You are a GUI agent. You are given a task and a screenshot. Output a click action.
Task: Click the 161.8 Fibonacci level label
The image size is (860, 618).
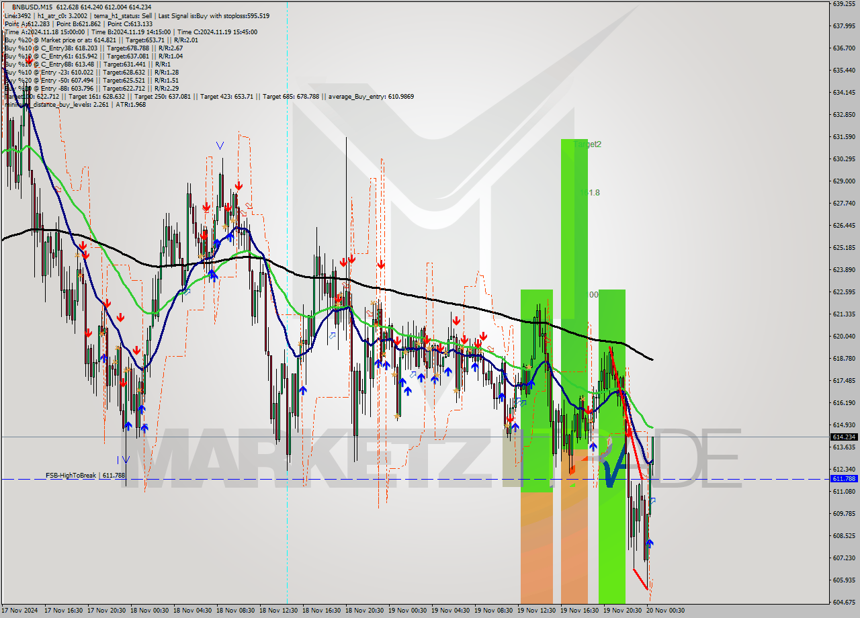point(590,193)
